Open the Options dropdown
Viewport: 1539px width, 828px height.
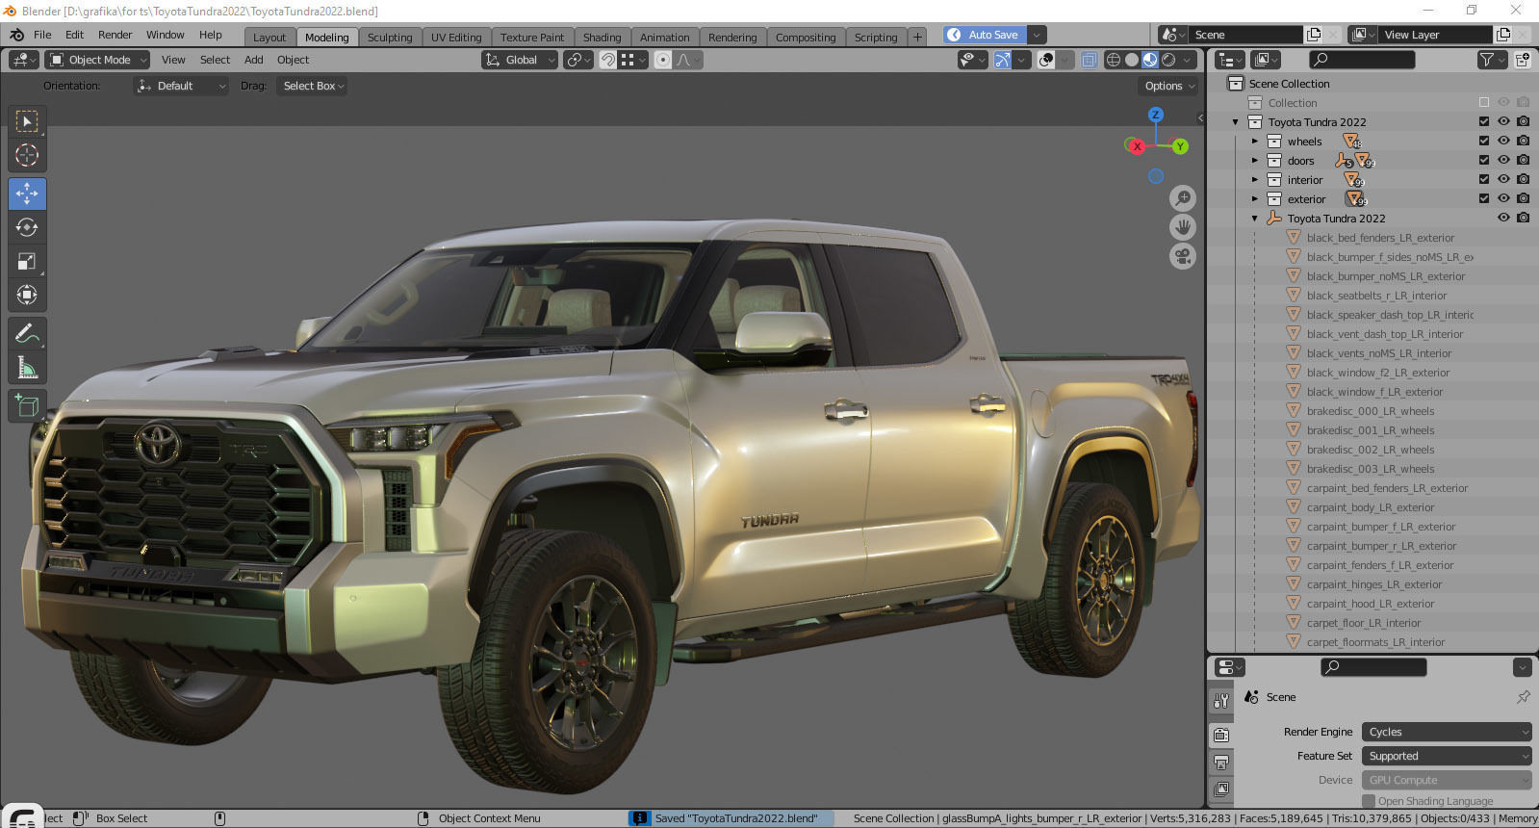coord(1169,86)
